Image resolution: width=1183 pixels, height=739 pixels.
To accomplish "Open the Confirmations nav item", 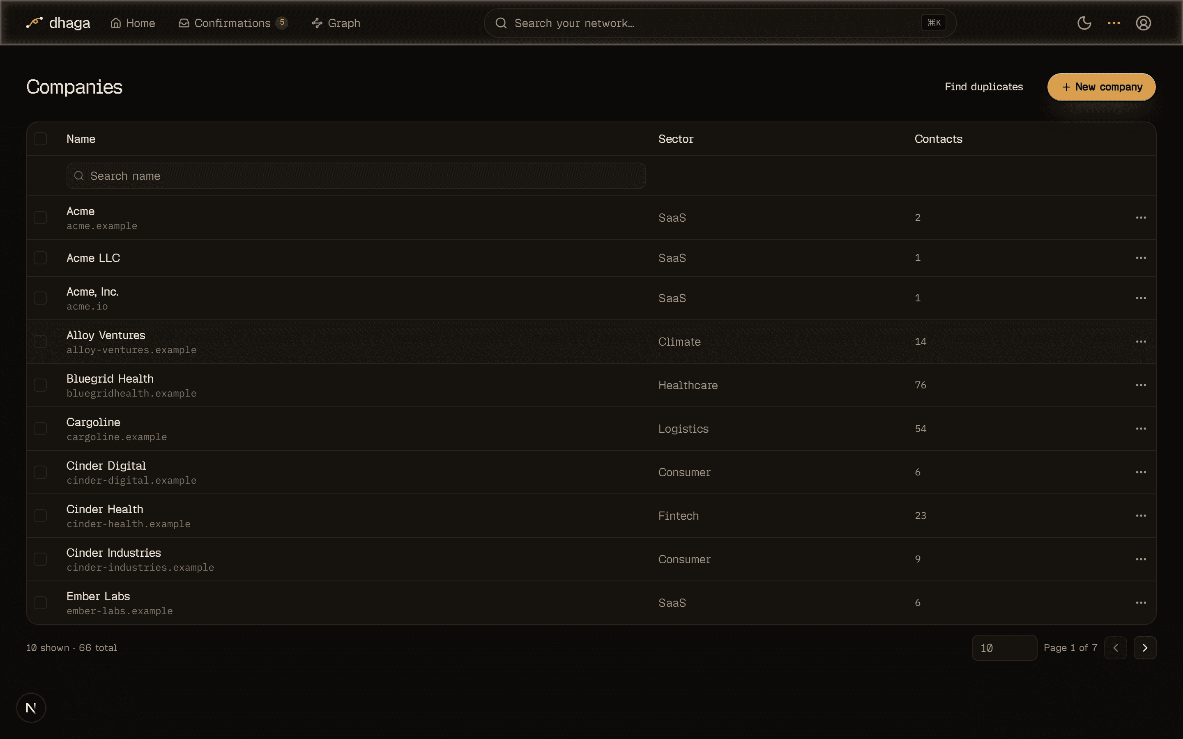I will pyautogui.click(x=232, y=23).
